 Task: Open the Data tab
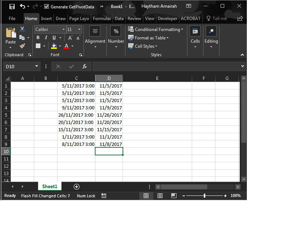point(119,19)
